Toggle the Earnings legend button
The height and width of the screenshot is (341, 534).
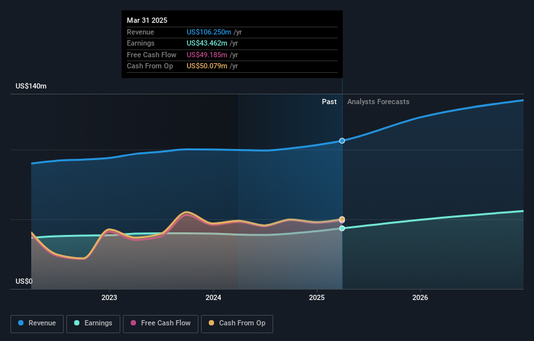93,323
